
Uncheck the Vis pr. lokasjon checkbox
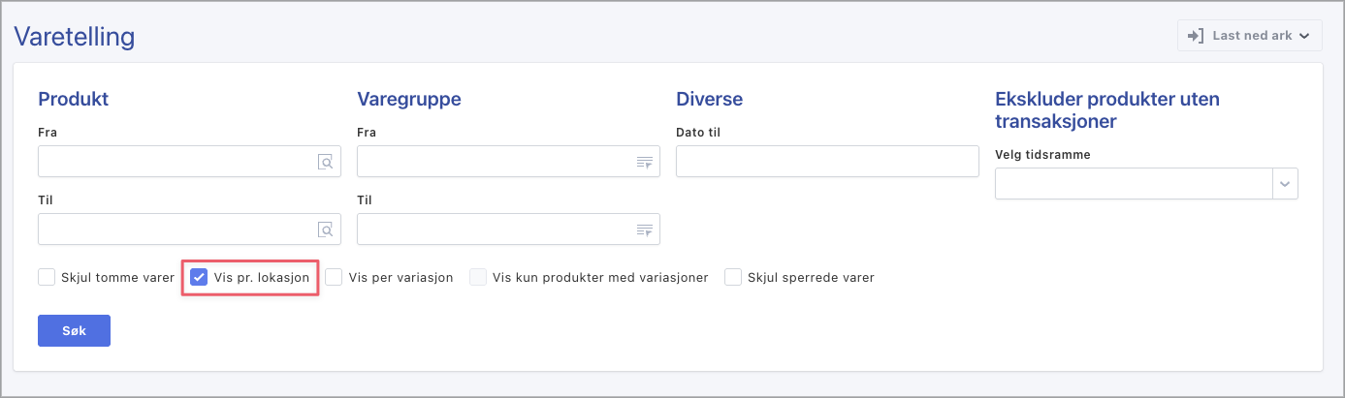click(199, 278)
